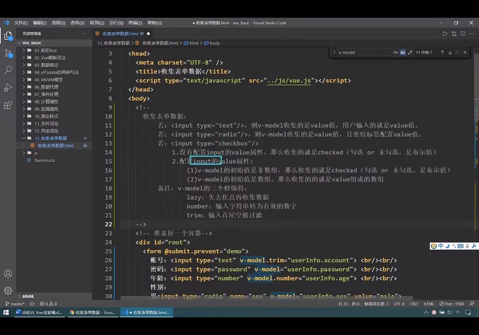The width and height of the screenshot is (479, 335).
Task: Show errors and warnings count
Action: coord(48,304)
